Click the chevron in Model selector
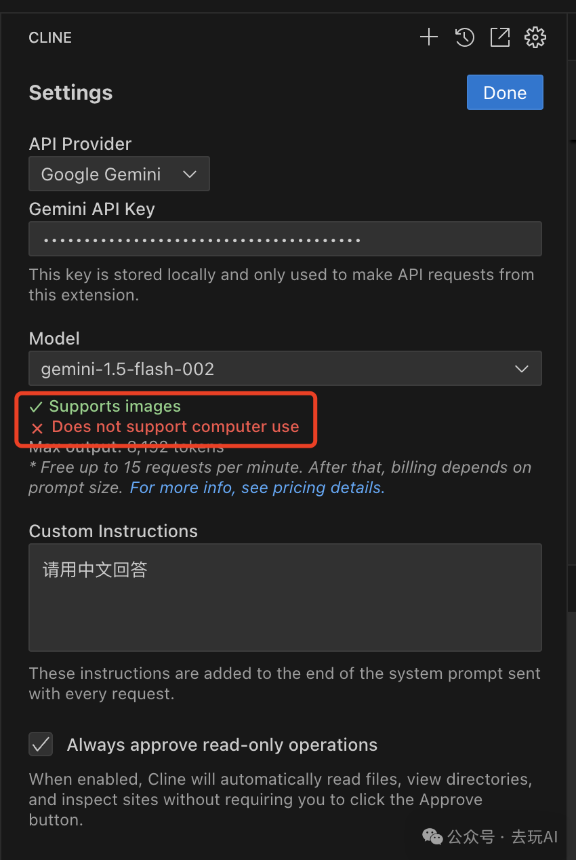Viewport: 576px width, 860px height. (521, 369)
